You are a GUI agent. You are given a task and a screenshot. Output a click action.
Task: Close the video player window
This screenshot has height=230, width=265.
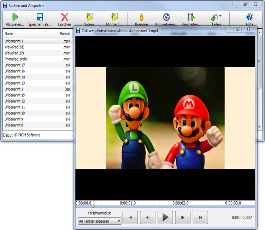point(248,29)
